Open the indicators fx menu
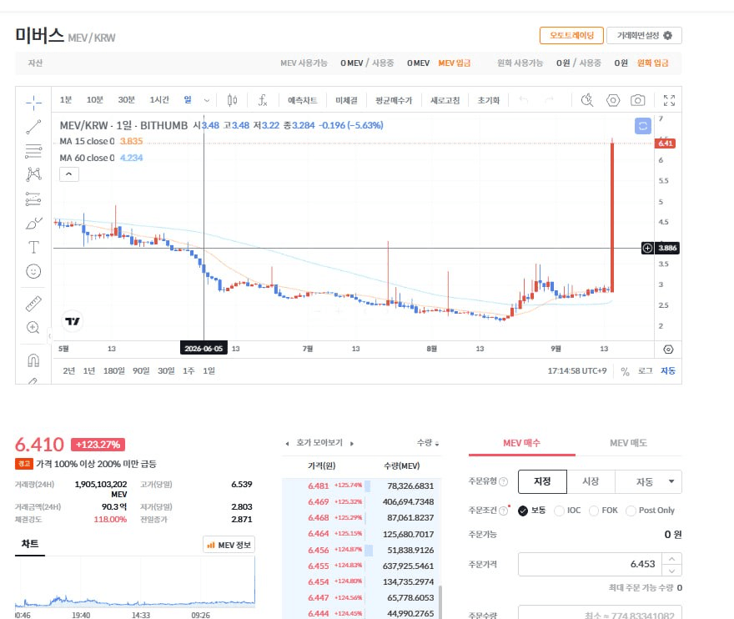The height and width of the screenshot is (619, 734). tap(263, 100)
